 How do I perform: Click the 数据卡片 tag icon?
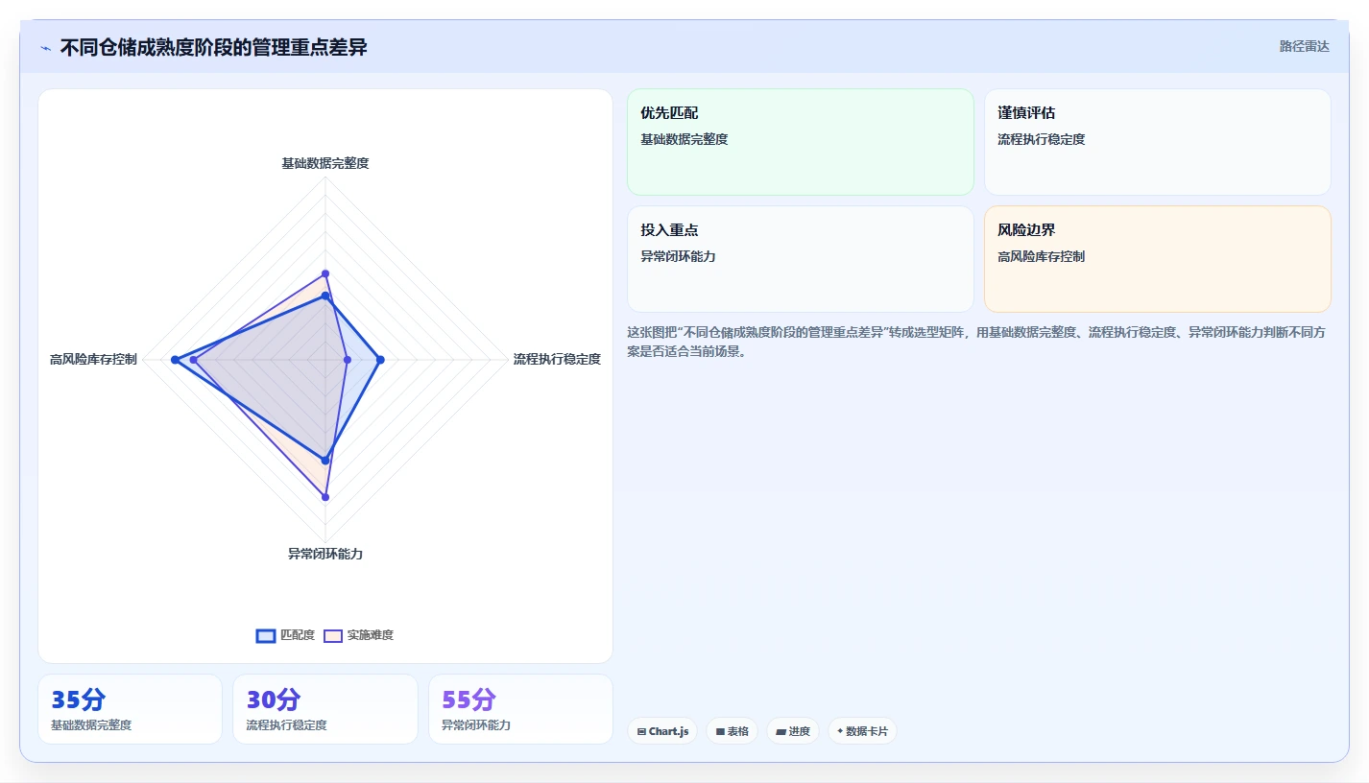[840, 731]
